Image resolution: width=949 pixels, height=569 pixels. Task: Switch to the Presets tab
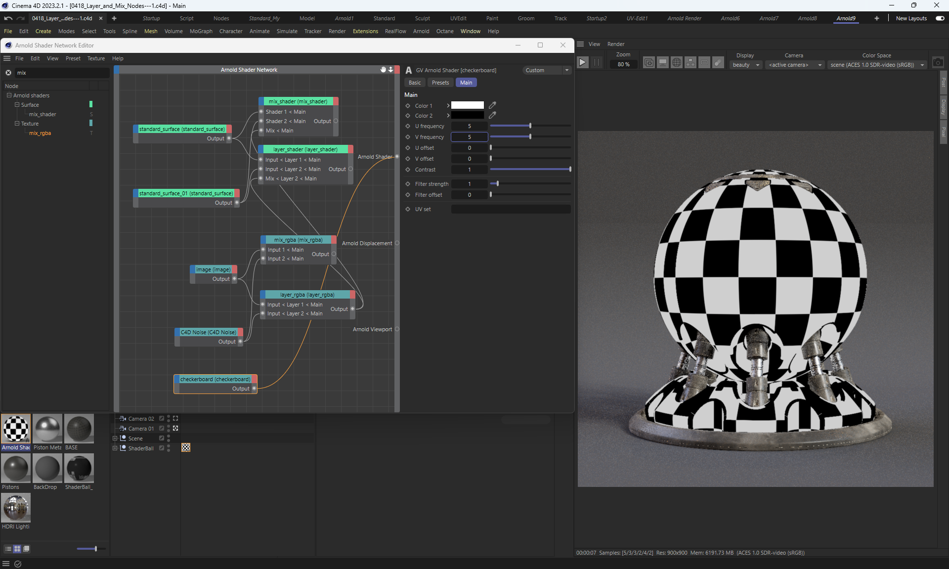click(440, 83)
